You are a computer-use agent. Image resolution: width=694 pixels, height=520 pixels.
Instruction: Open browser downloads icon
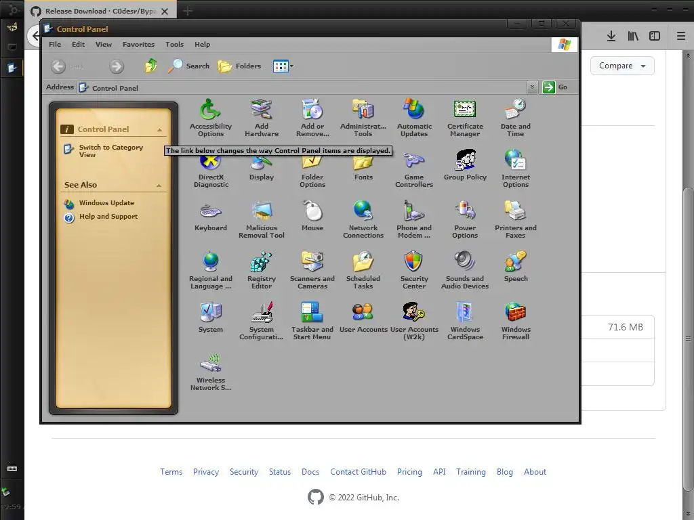(x=611, y=37)
